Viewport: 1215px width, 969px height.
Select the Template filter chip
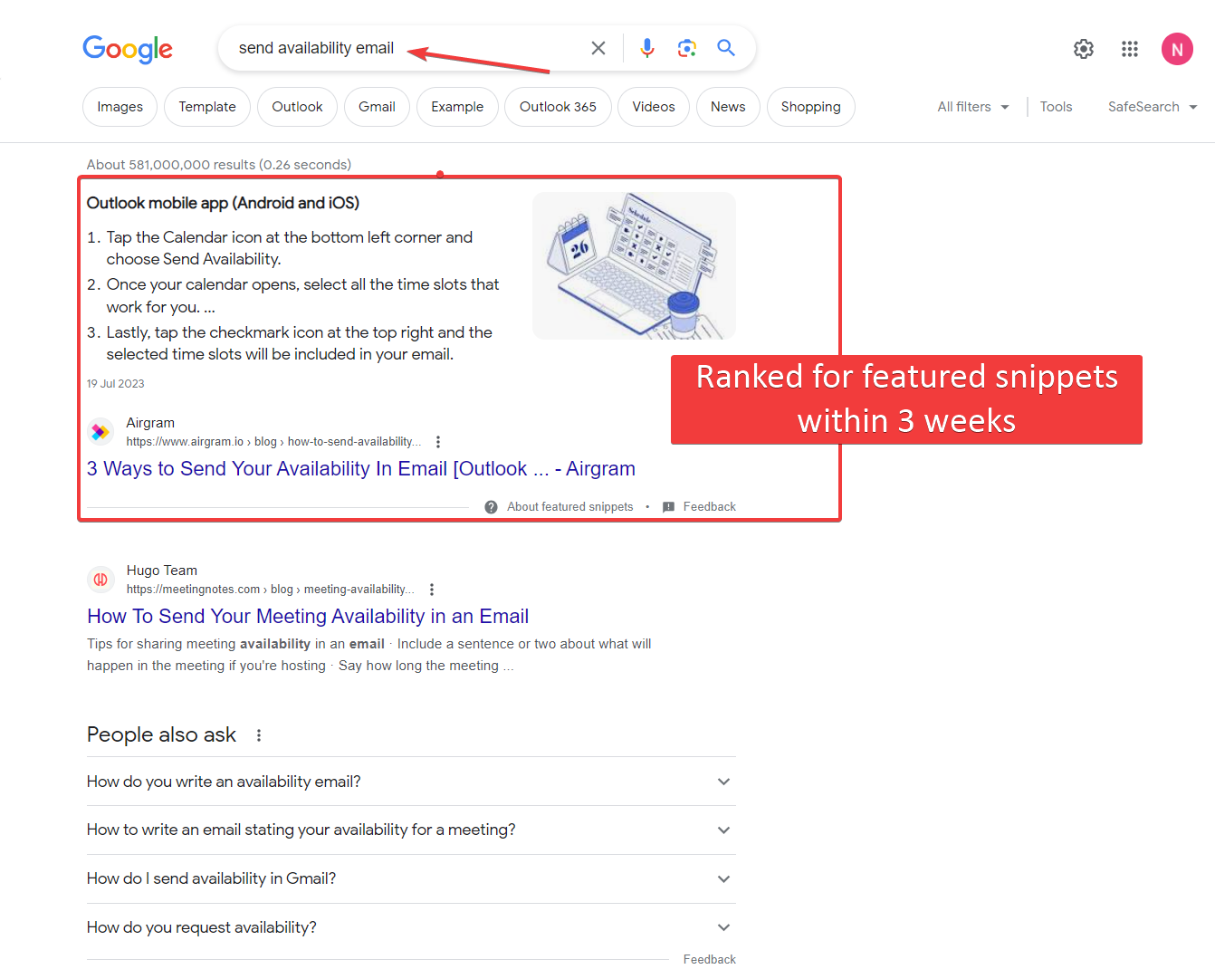click(x=207, y=107)
